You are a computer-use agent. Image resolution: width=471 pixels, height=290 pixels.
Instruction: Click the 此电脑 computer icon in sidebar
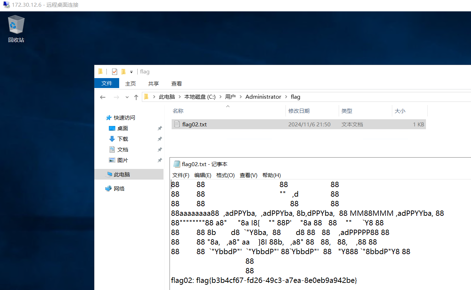click(109, 174)
